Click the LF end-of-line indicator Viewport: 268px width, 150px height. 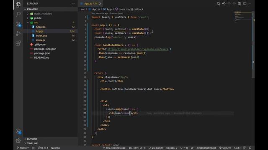[192, 148]
